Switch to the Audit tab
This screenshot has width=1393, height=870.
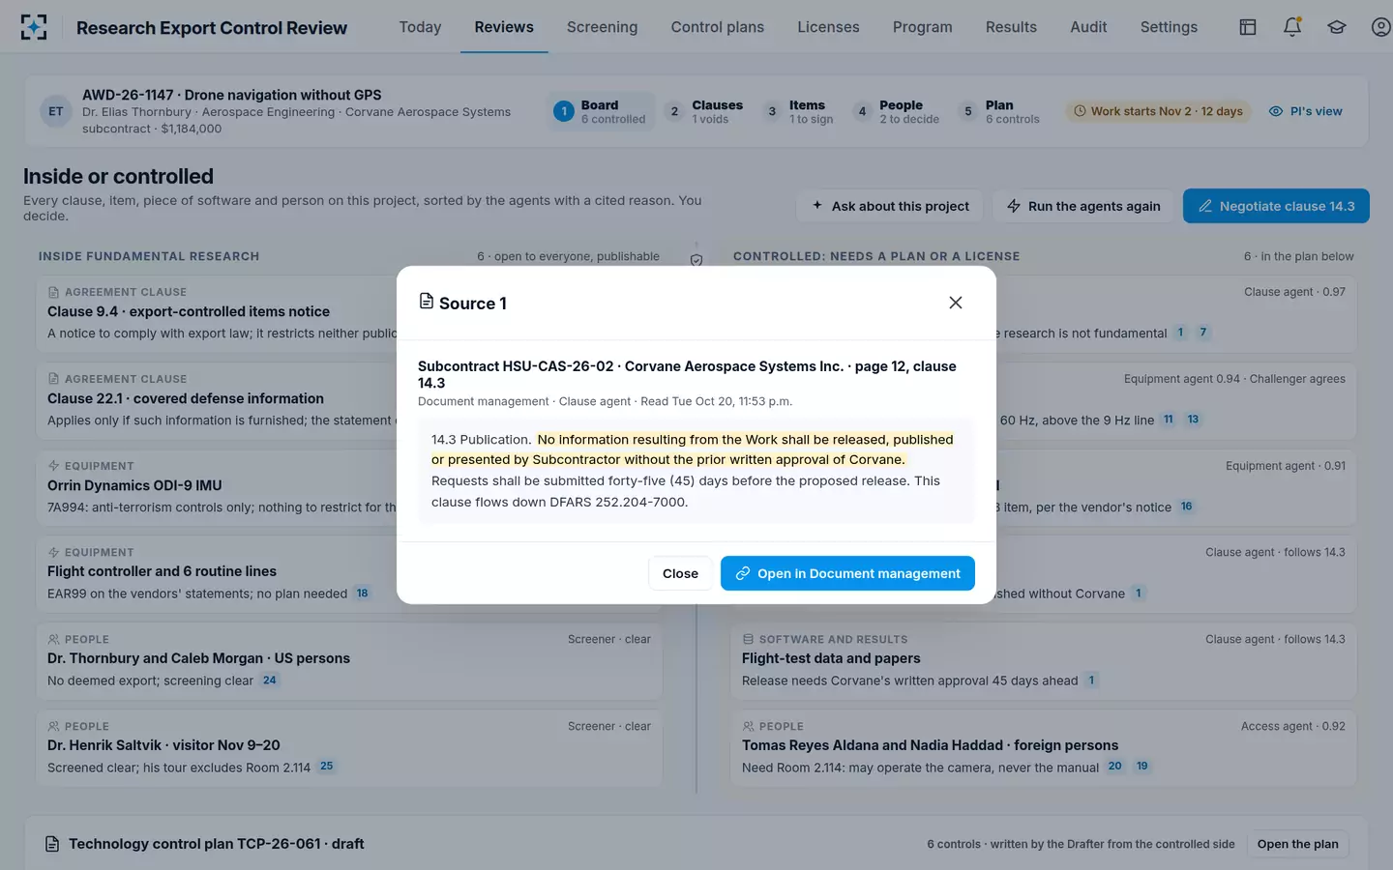click(x=1088, y=27)
